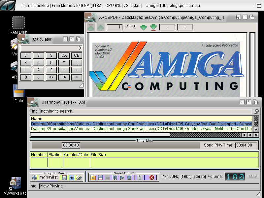This screenshot has width=264, height=198.
Task: Click the CA clear-all key in Calculator
Action: [x=64, y=55]
